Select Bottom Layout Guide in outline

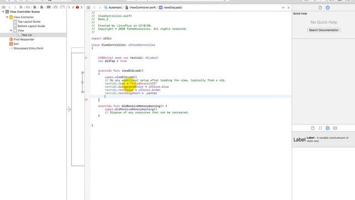tap(31, 26)
